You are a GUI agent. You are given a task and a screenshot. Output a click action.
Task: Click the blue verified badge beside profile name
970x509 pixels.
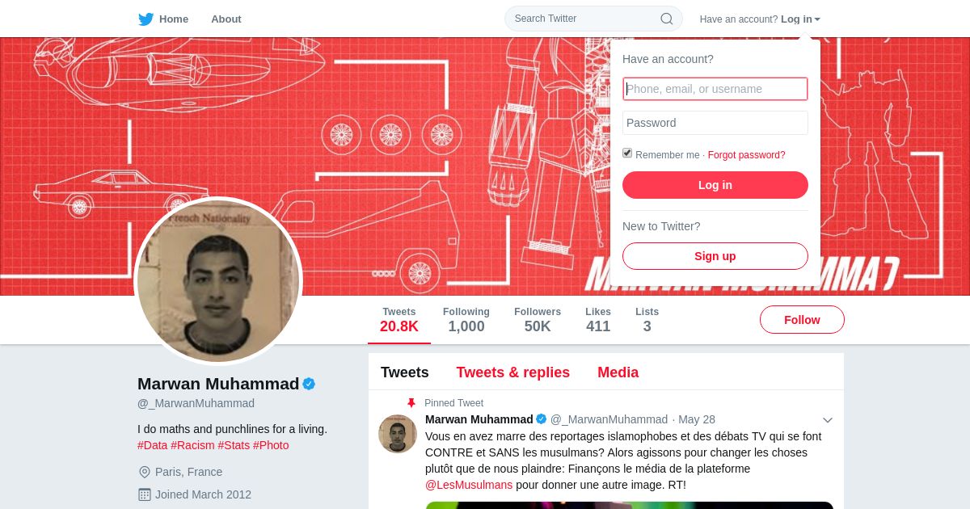pos(309,384)
